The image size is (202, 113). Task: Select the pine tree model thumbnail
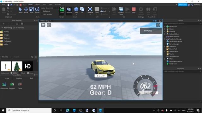(x=17, y=66)
